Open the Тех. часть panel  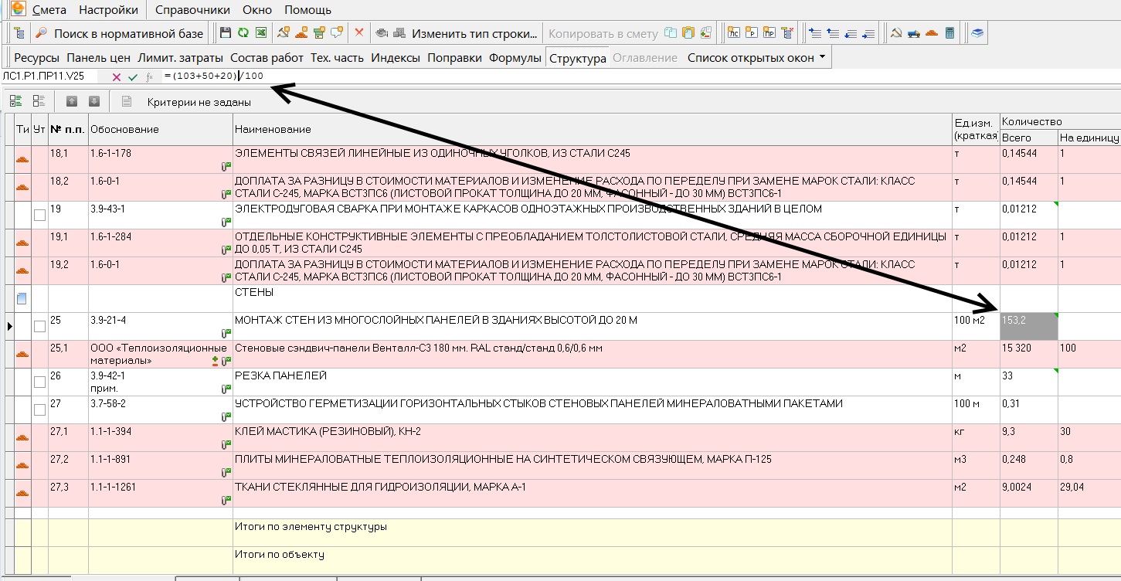click(337, 58)
